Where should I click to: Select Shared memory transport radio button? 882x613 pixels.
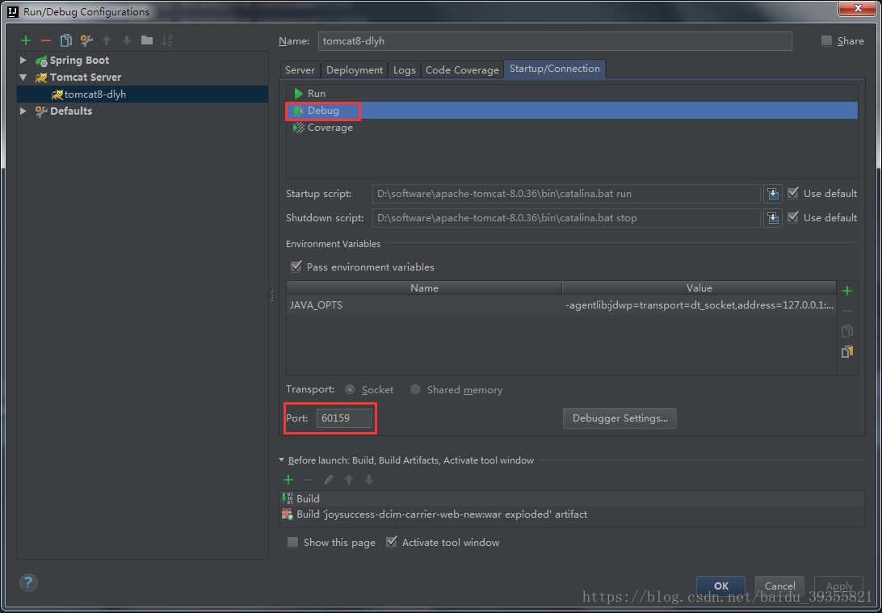pyautogui.click(x=415, y=390)
